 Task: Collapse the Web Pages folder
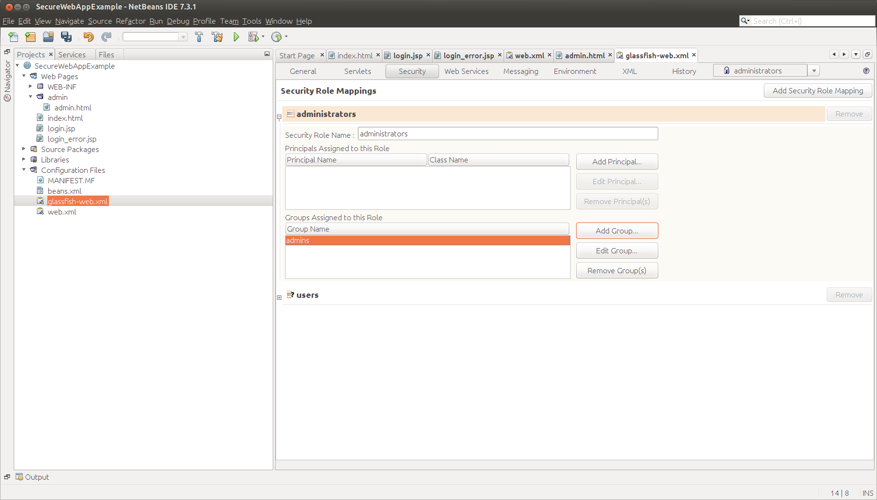24,76
